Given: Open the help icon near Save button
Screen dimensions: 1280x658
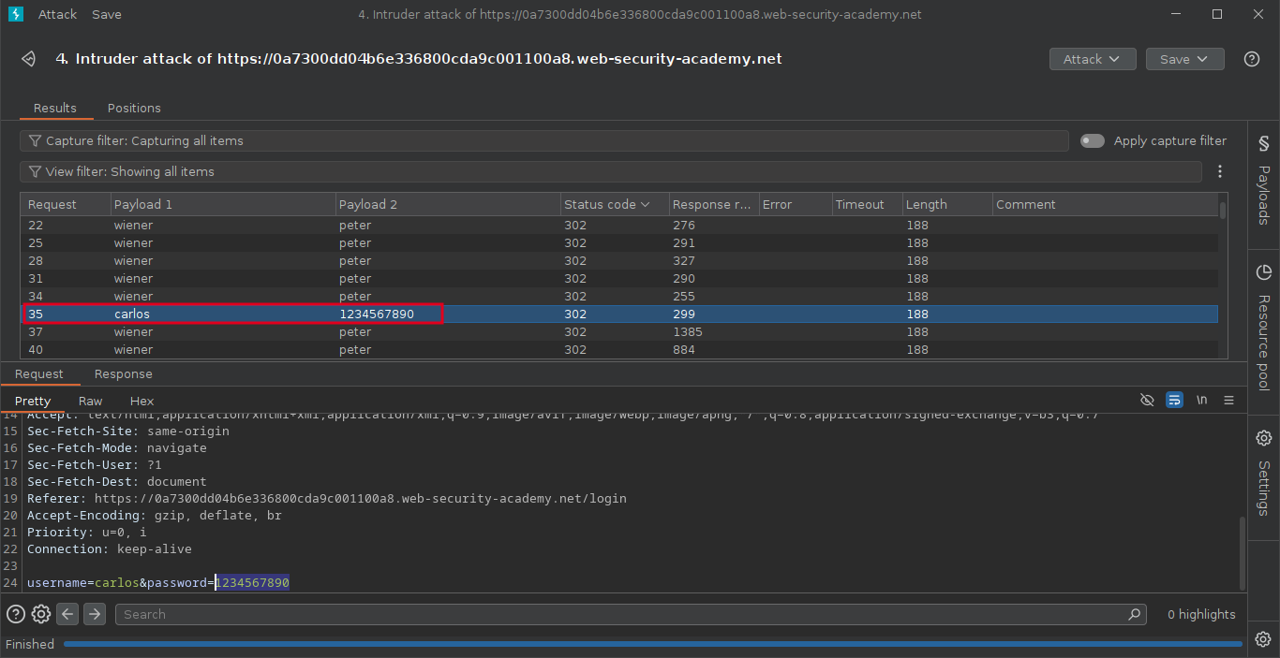Looking at the screenshot, I should [x=1251, y=59].
